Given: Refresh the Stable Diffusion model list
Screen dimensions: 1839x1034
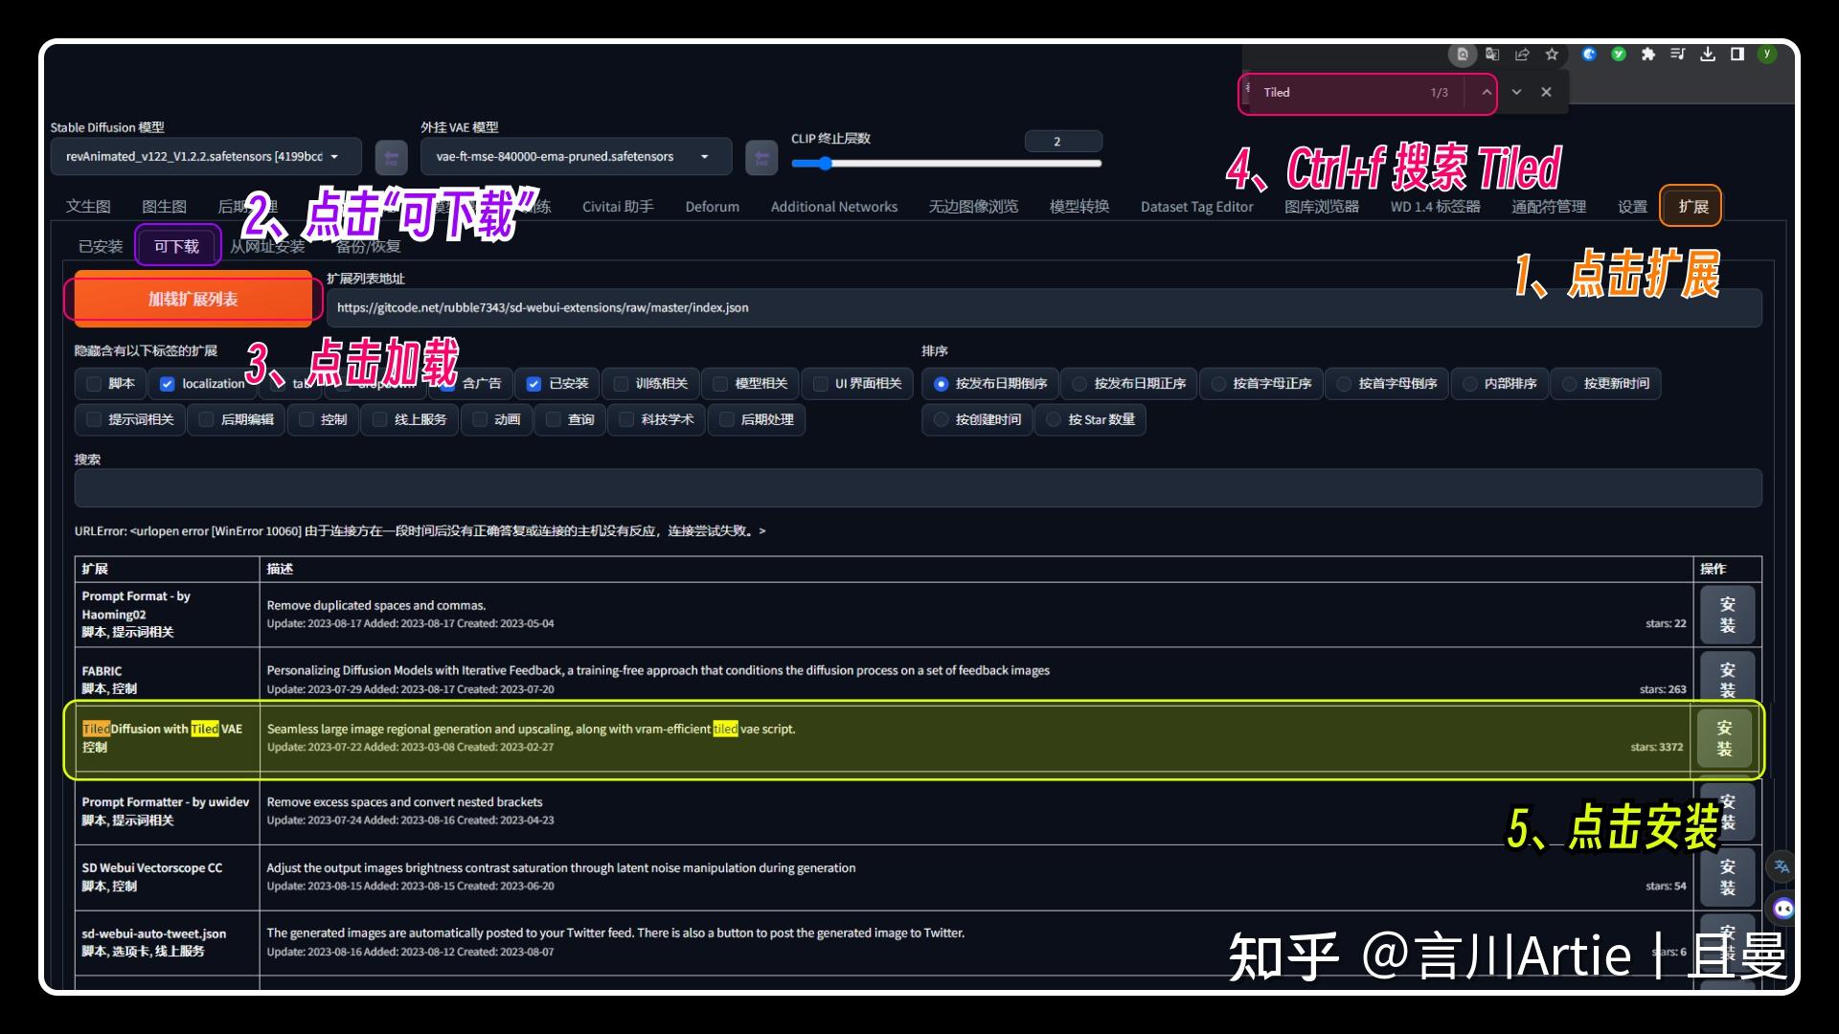Looking at the screenshot, I should point(391,157).
